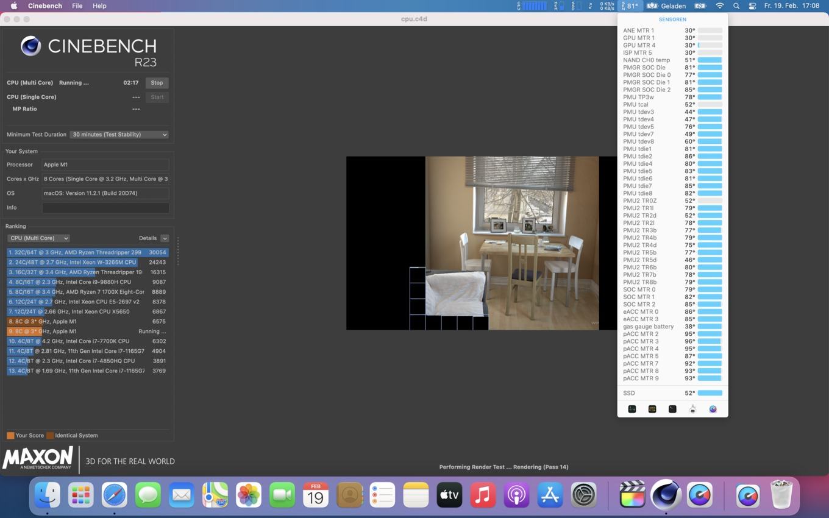Open Calendar from the Dock
Screen dimensions: 829x518
click(316, 495)
